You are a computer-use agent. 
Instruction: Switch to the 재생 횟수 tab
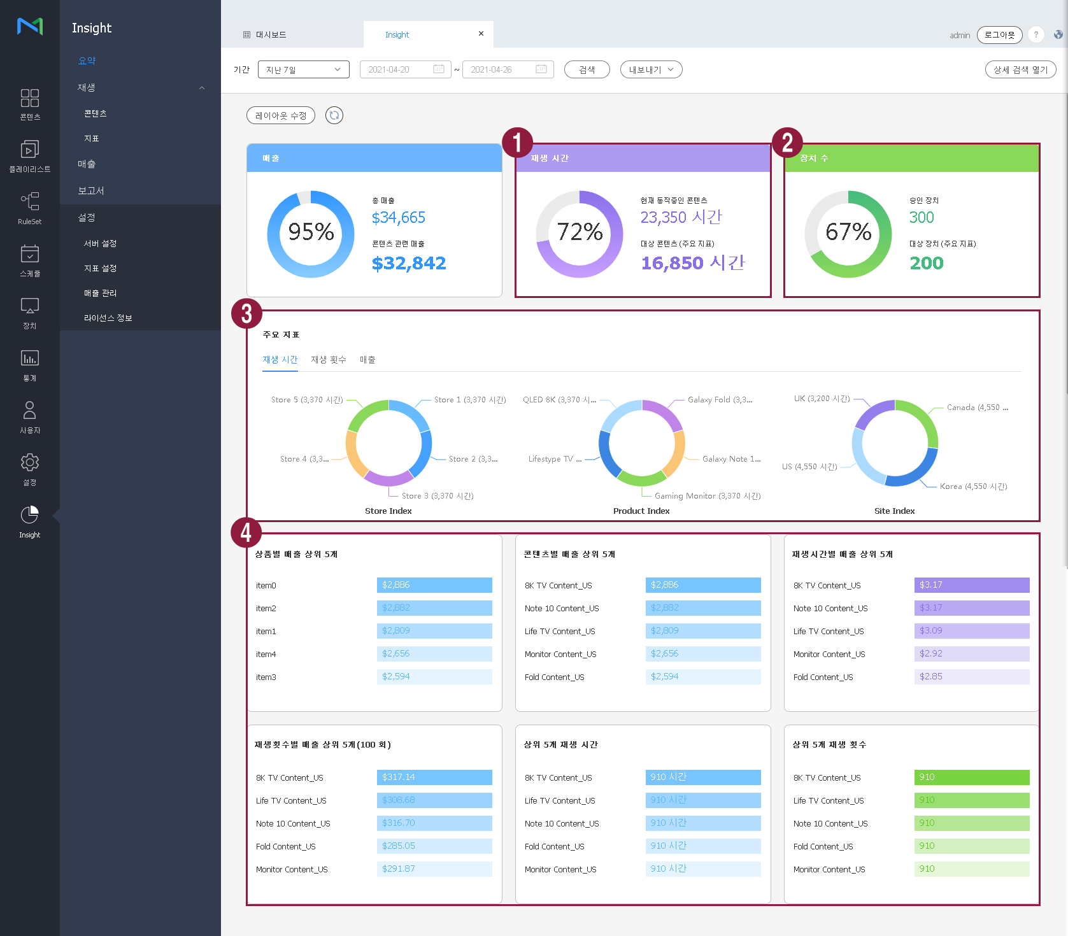coord(328,360)
